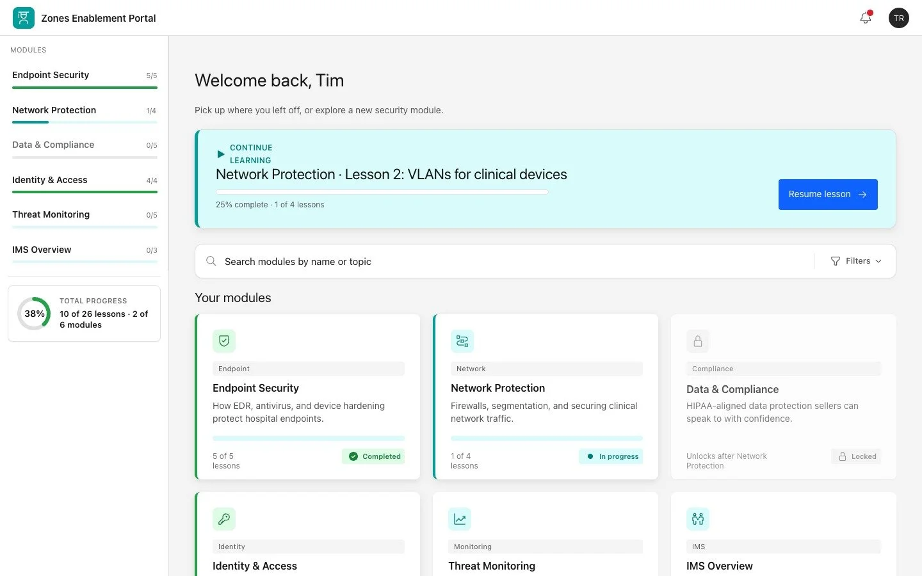Click the Zones Enablement Portal logo icon
922x576 pixels.
[x=24, y=18]
